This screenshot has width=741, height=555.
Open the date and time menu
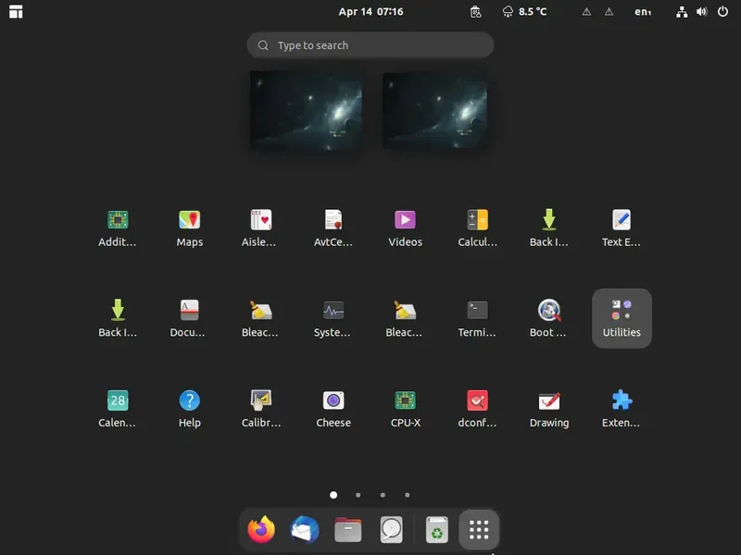pyautogui.click(x=371, y=12)
